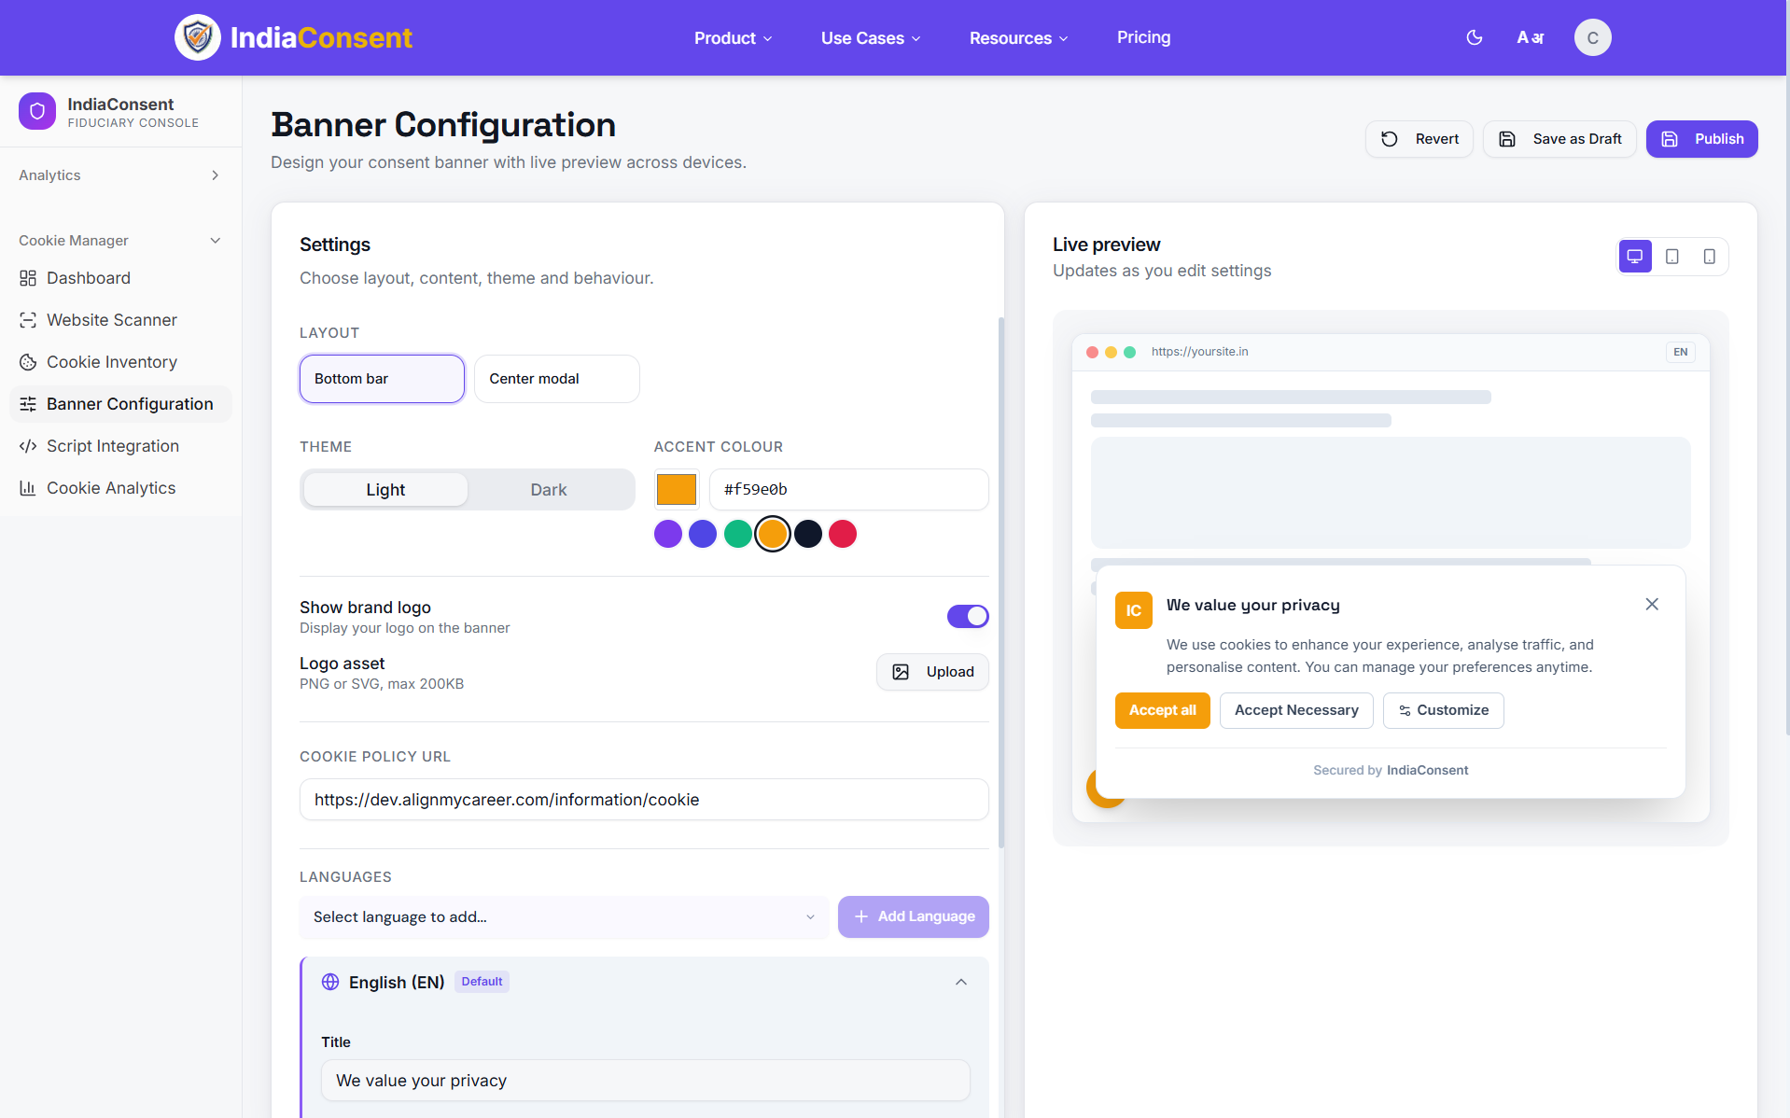Open the Resources dropdown menu
The width and height of the screenshot is (1790, 1118).
tap(1018, 38)
